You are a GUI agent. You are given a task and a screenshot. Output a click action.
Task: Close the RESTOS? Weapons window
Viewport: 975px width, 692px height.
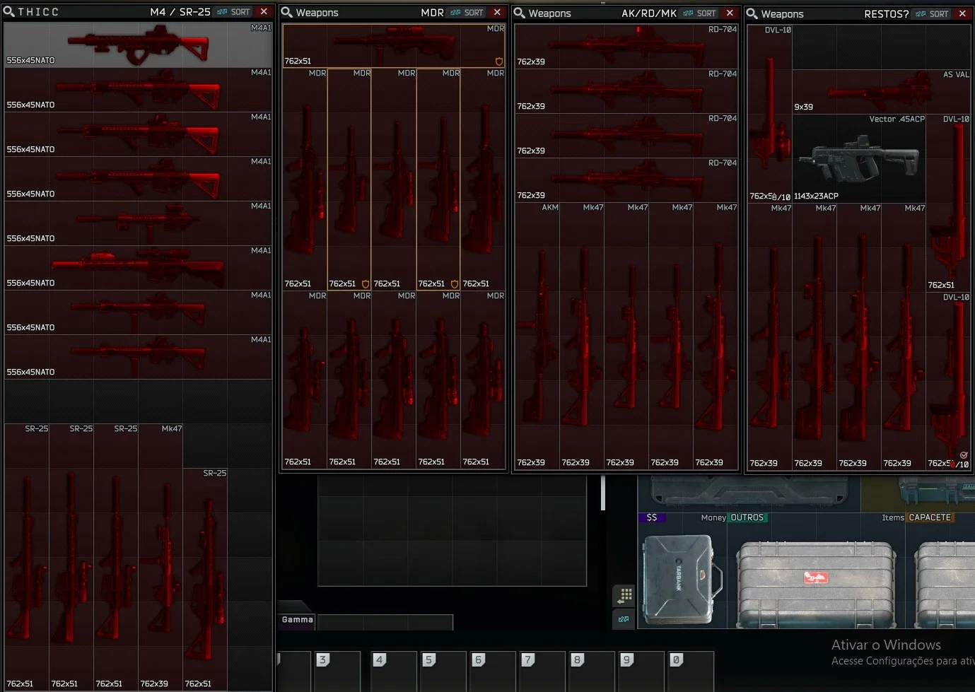(962, 14)
